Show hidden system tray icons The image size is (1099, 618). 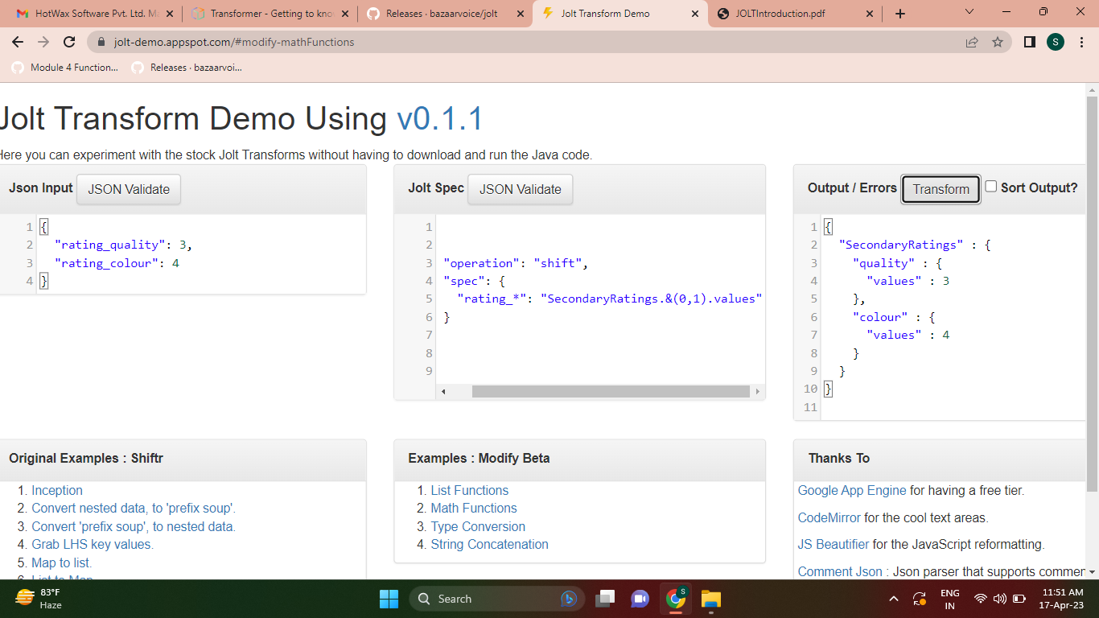point(893,599)
